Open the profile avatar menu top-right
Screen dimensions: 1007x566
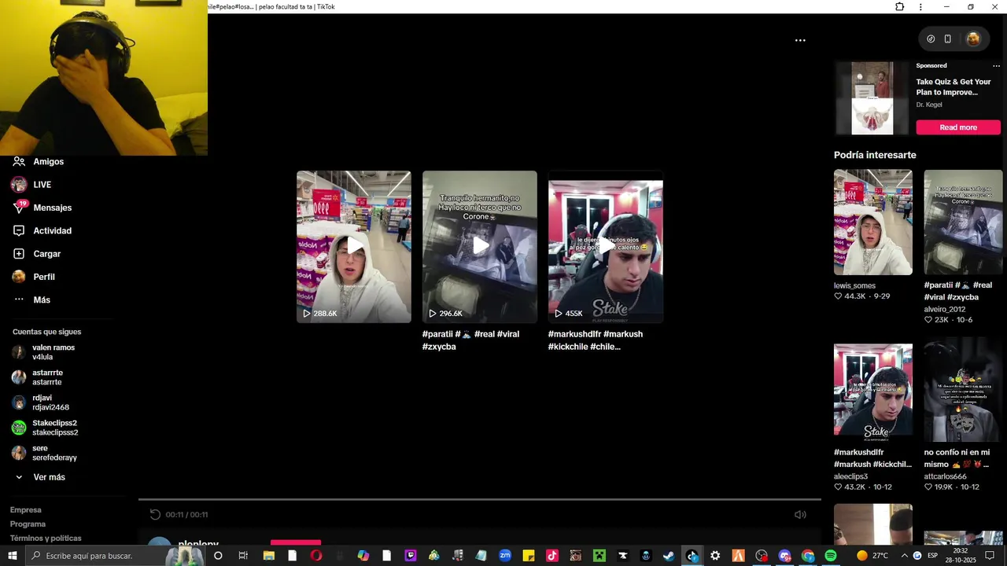click(x=973, y=39)
